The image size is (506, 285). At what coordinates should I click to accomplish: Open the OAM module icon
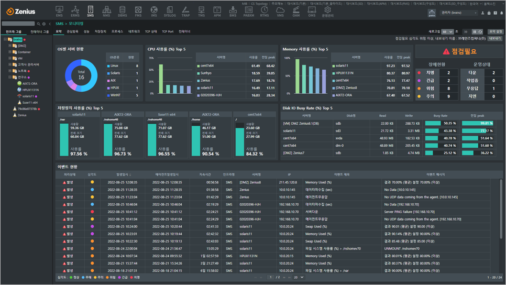point(296,12)
